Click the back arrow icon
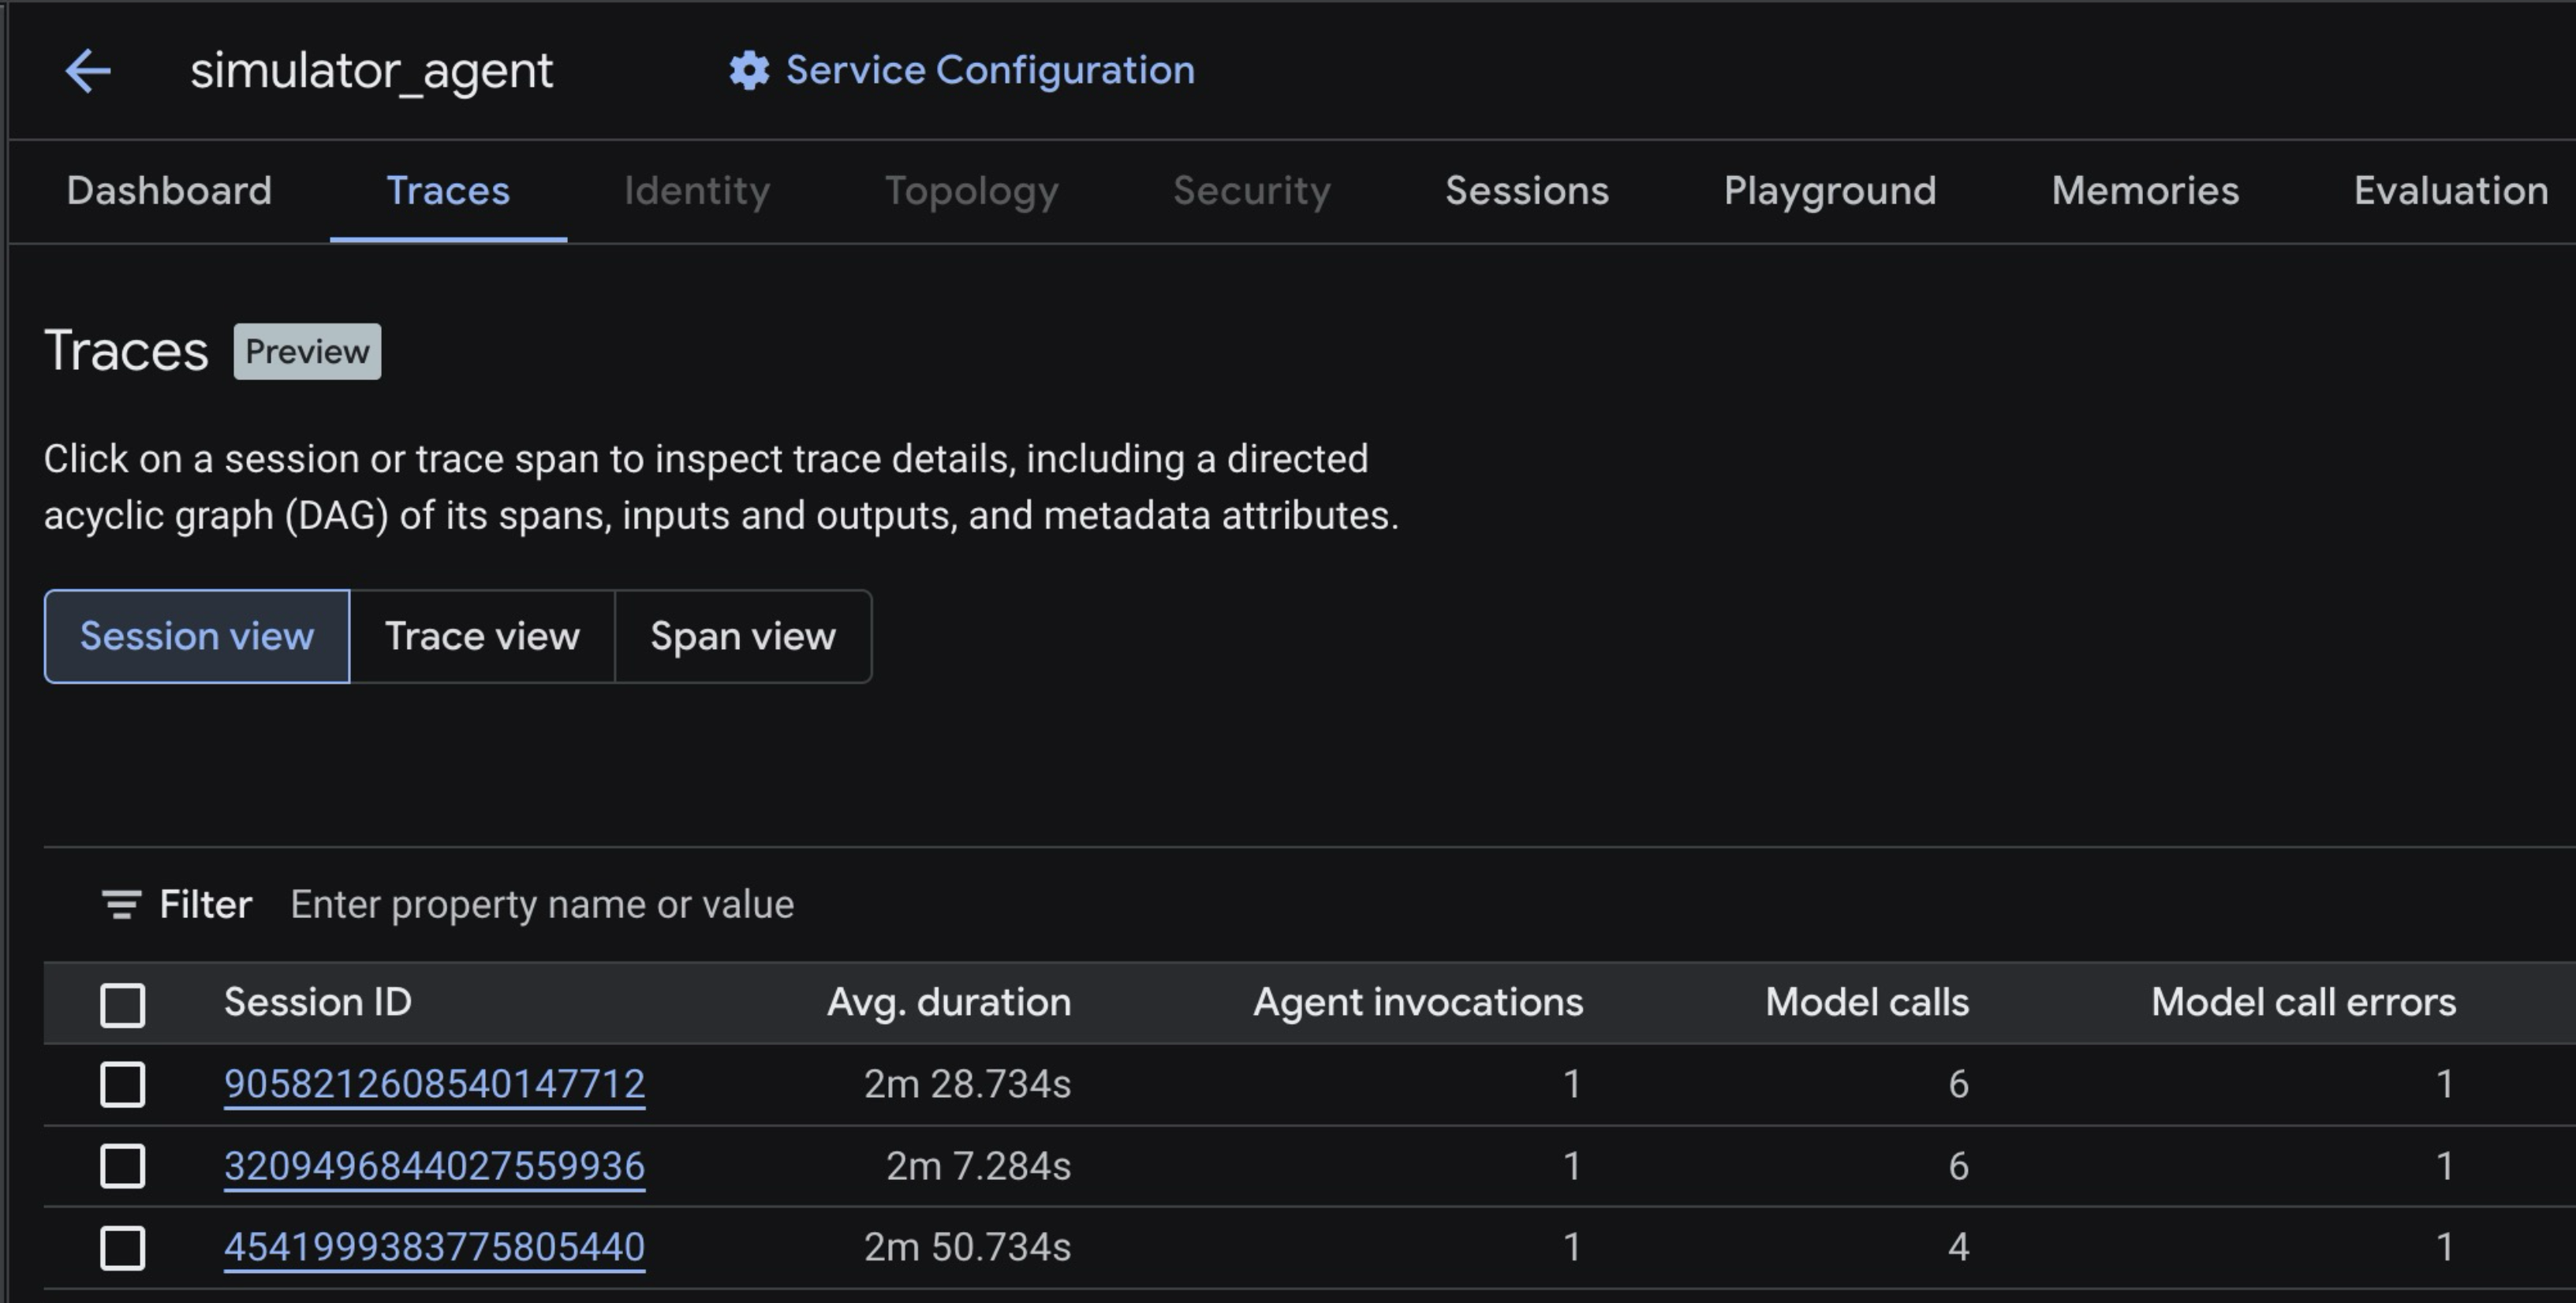The image size is (2576, 1303). (x=88, y=71)
